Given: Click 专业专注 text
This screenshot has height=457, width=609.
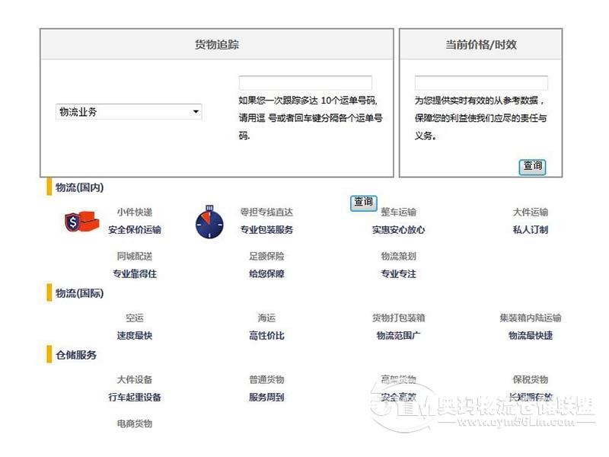Looking at the screenshot, I should 398,273.
